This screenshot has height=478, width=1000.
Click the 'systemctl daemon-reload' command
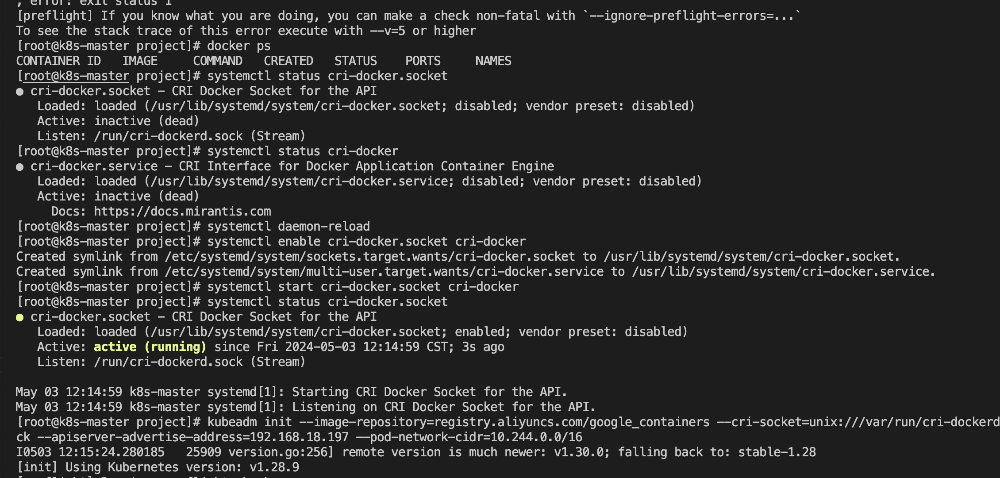click(288, 226)
